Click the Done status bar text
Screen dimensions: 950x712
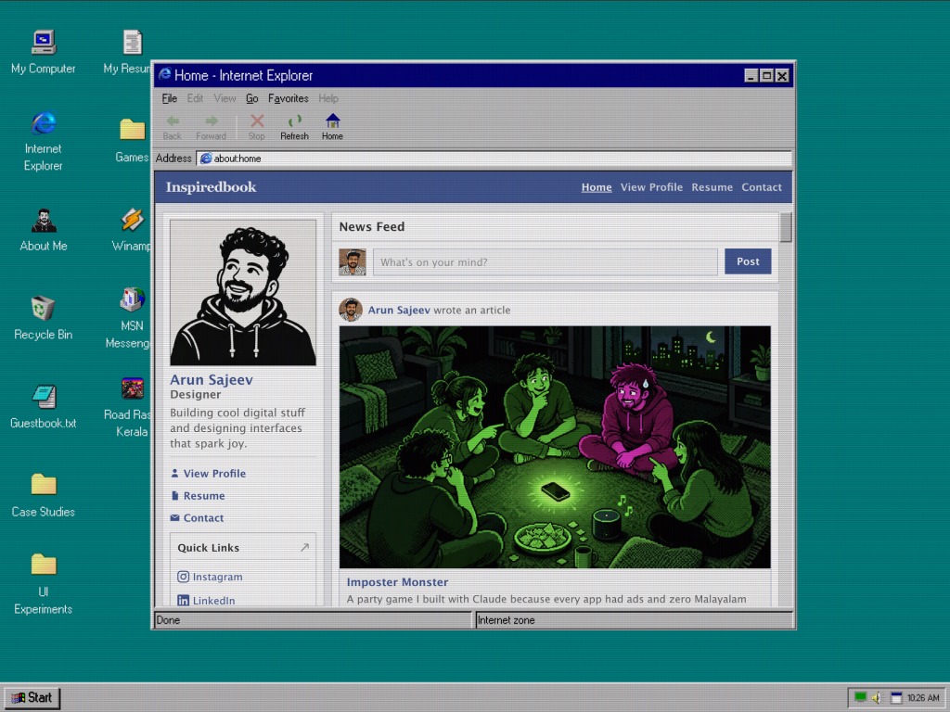click(168, 620)
